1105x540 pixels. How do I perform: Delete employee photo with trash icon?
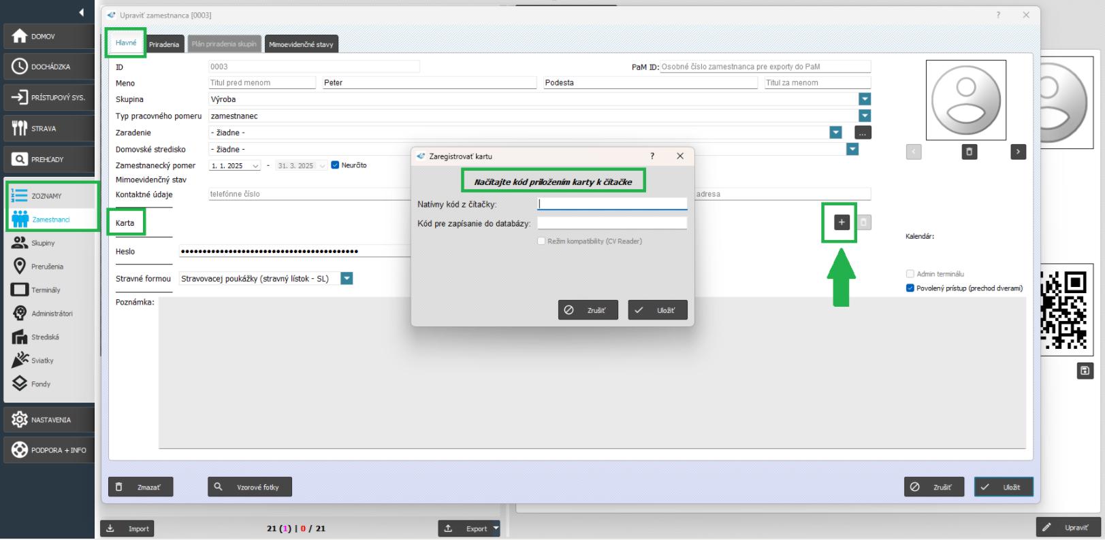(x=969, y=152)
